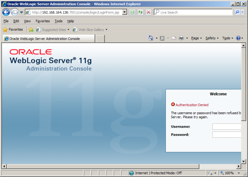Click the Add to Favorites bar star icon
The width and height of the screenshot is (248, 177).
tap(31, 30)
